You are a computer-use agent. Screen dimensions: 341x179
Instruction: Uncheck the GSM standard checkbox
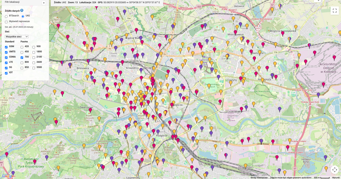click(x=6, y=47)
